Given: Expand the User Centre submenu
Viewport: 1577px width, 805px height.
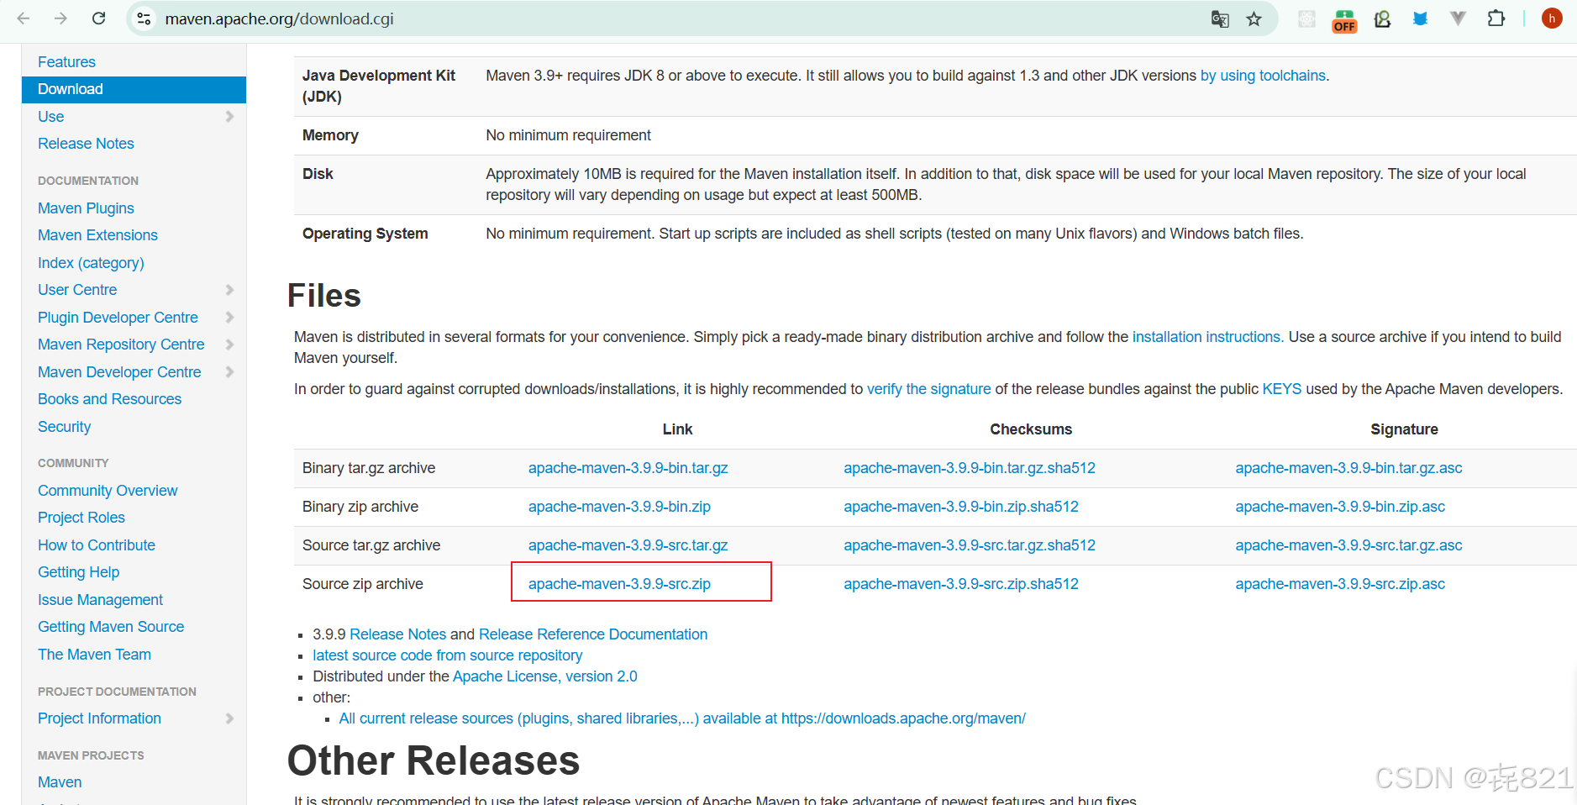Looking at the screenshot, I should [x=229, y=290].
